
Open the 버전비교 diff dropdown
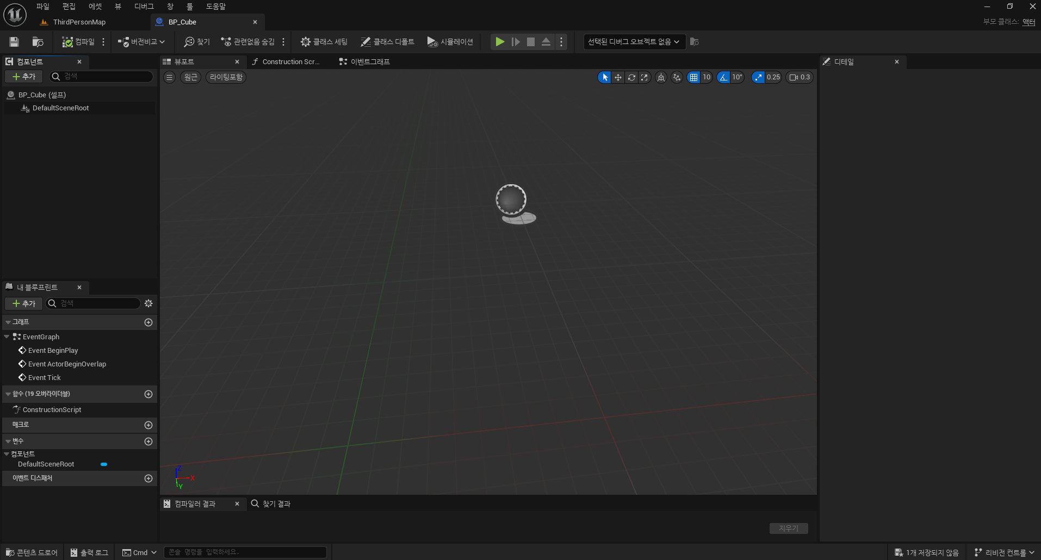141,42
